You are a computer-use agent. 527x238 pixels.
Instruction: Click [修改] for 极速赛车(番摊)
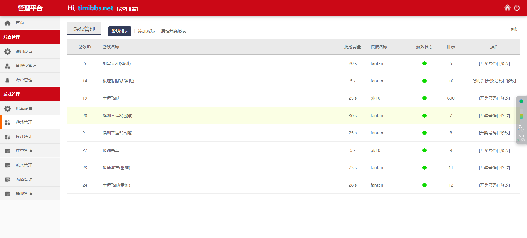coord(504,168)
